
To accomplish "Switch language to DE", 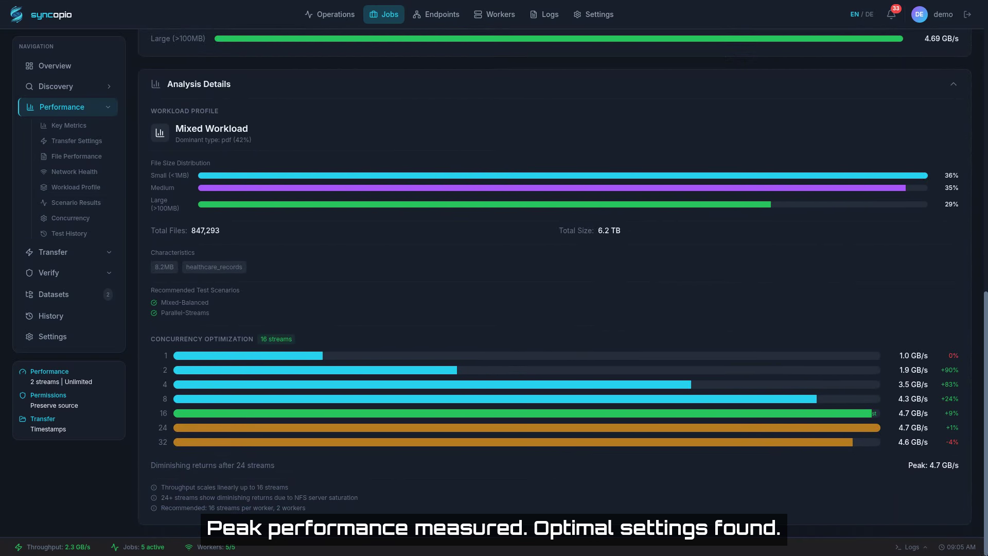I will [x=869, y=14].
